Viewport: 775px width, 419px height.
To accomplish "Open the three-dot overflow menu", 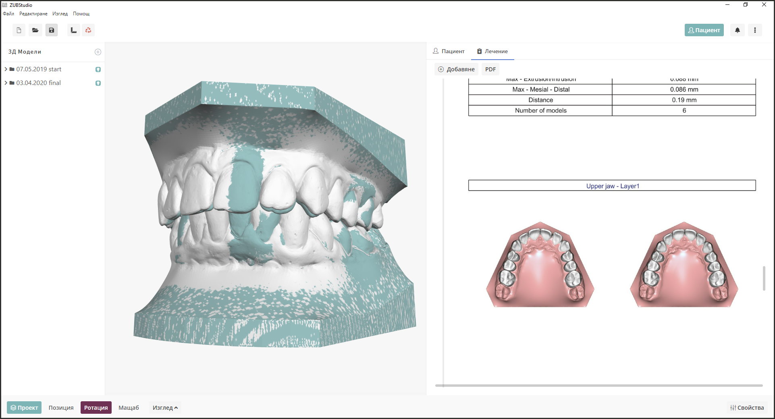I will (755, 30).
